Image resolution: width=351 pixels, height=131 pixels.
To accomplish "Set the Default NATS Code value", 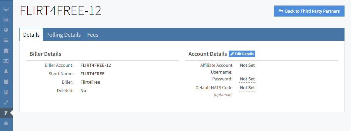I will click(247, 88).
